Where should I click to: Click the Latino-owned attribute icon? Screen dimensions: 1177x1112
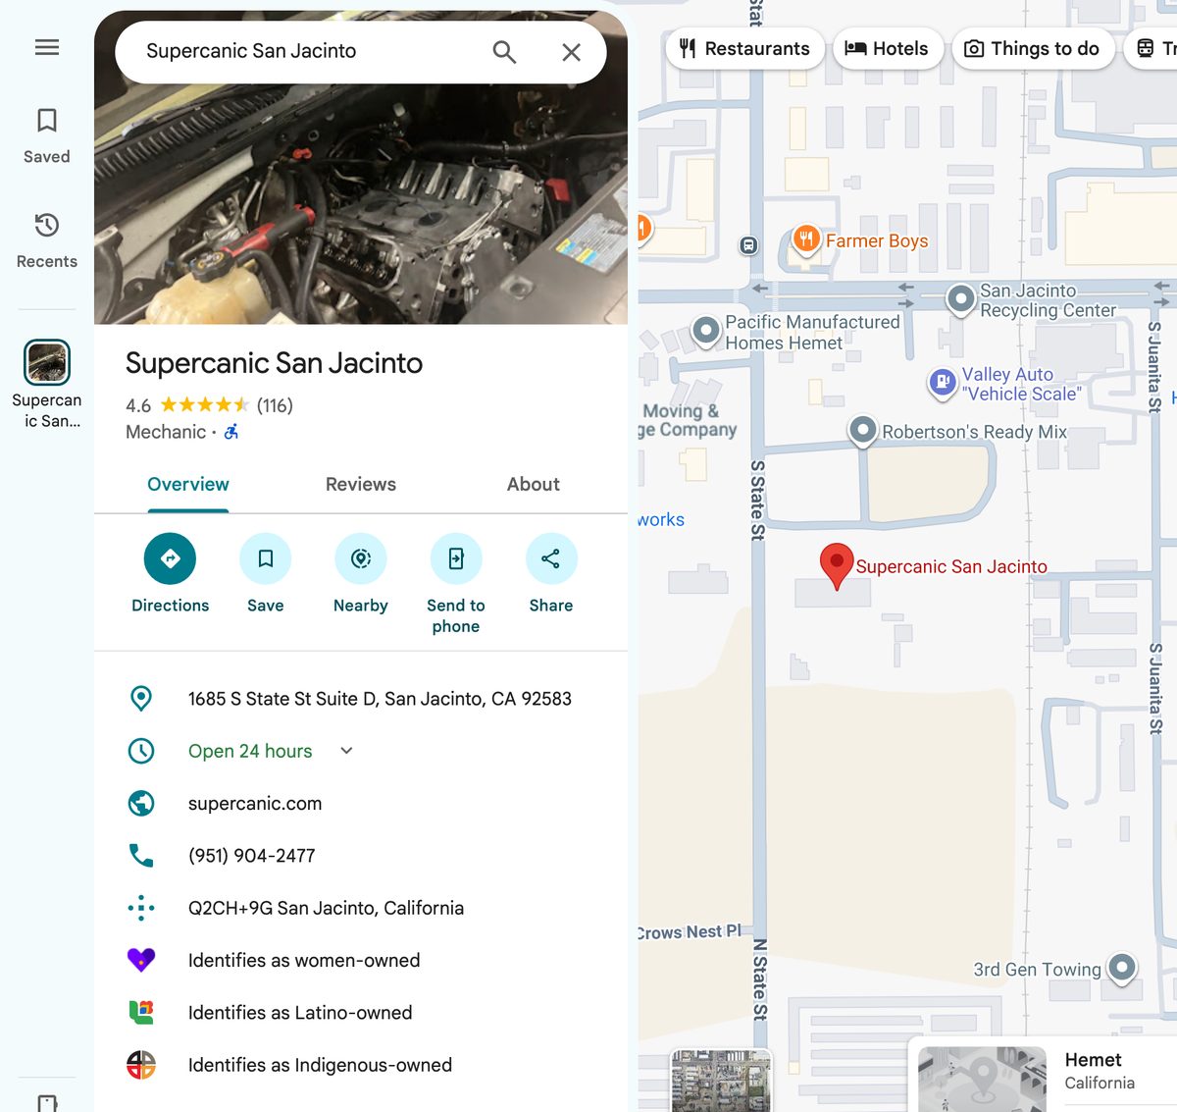coord(141,1012)
